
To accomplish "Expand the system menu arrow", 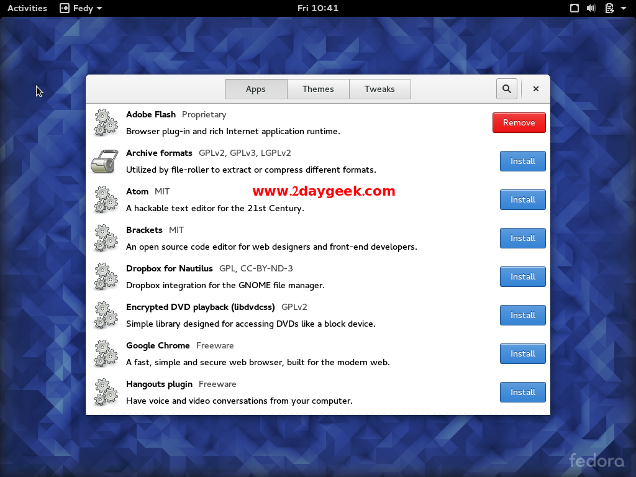I will coord(624,8).
